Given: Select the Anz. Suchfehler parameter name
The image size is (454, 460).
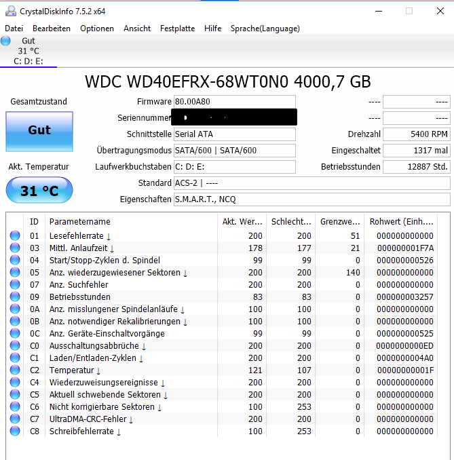Looking at the screenshot, I should tap(79, 285).
